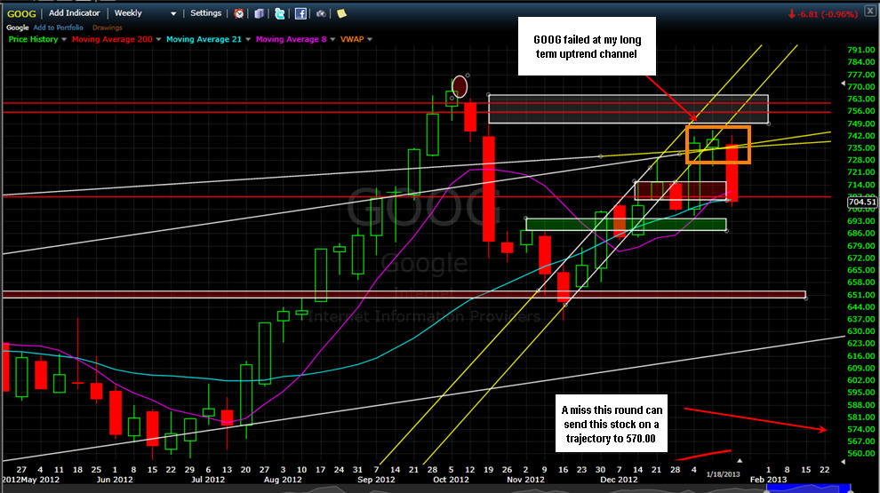Select the Moving Average 8 label
This screenshot has width=880, height=493.
[291, 39]
